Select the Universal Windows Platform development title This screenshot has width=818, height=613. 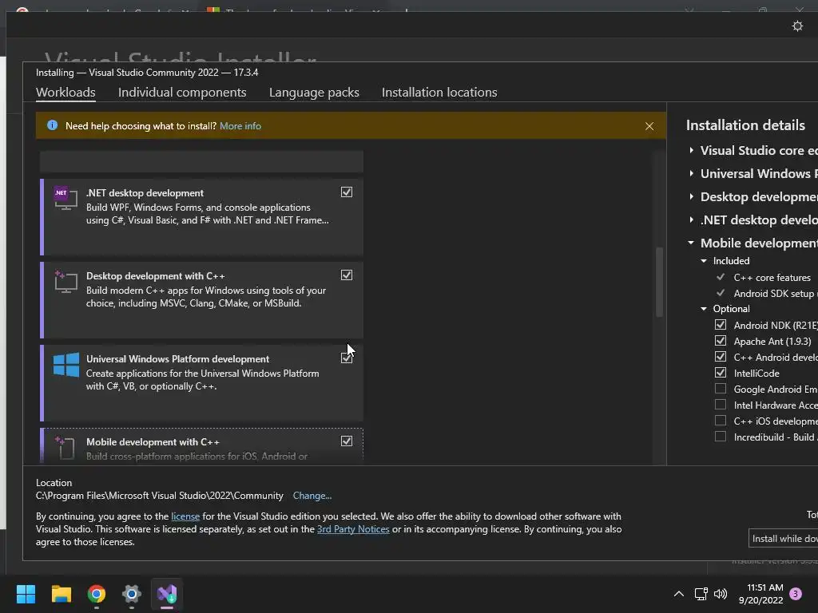click(178, 359)
